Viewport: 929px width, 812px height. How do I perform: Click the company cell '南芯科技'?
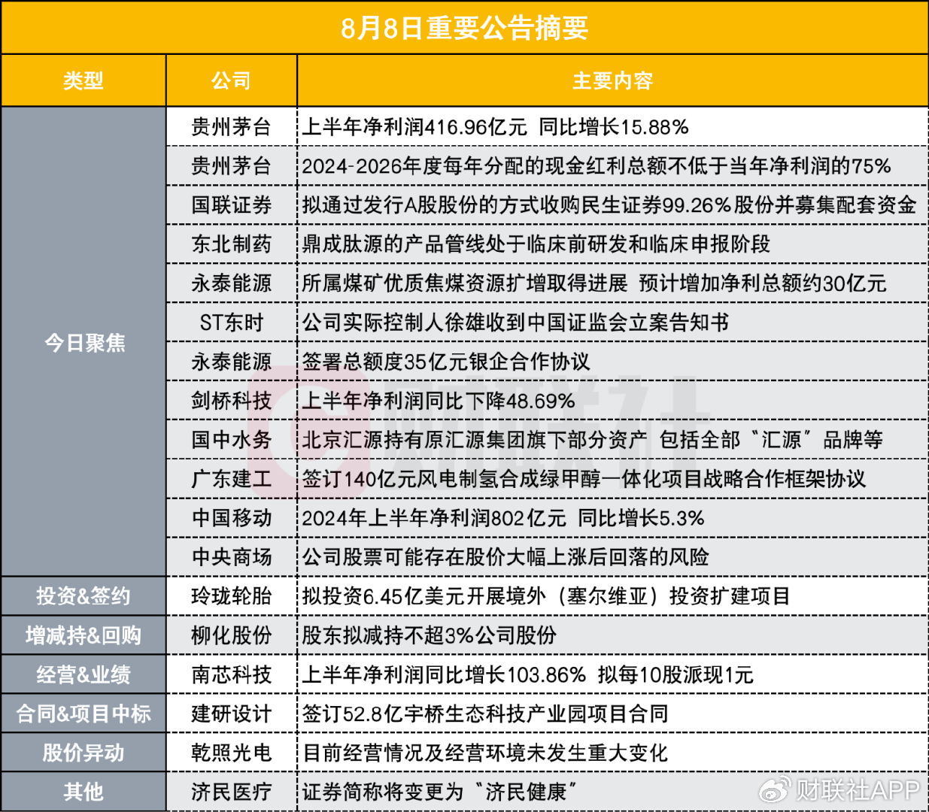pos(231,674)
